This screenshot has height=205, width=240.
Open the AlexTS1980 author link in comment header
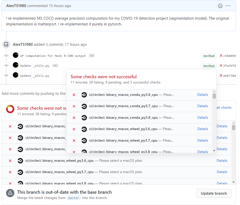click(16, 6)
